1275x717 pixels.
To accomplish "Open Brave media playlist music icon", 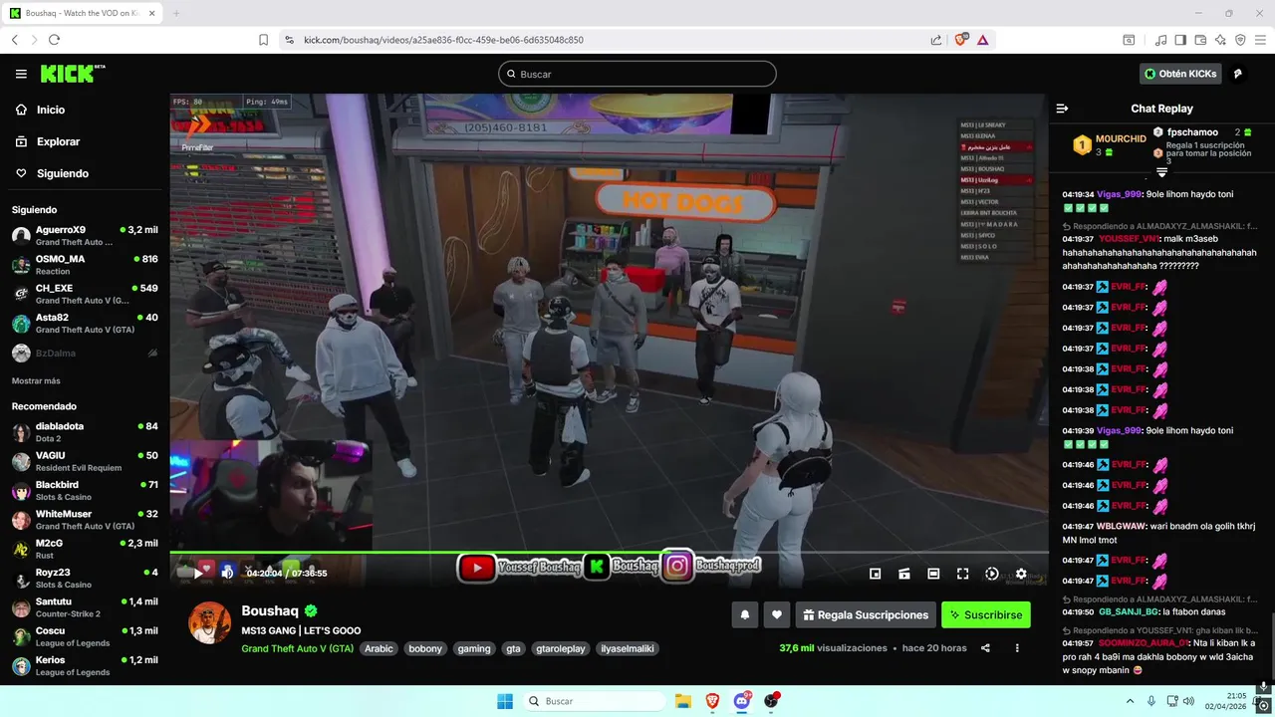I will (1161, 40).
